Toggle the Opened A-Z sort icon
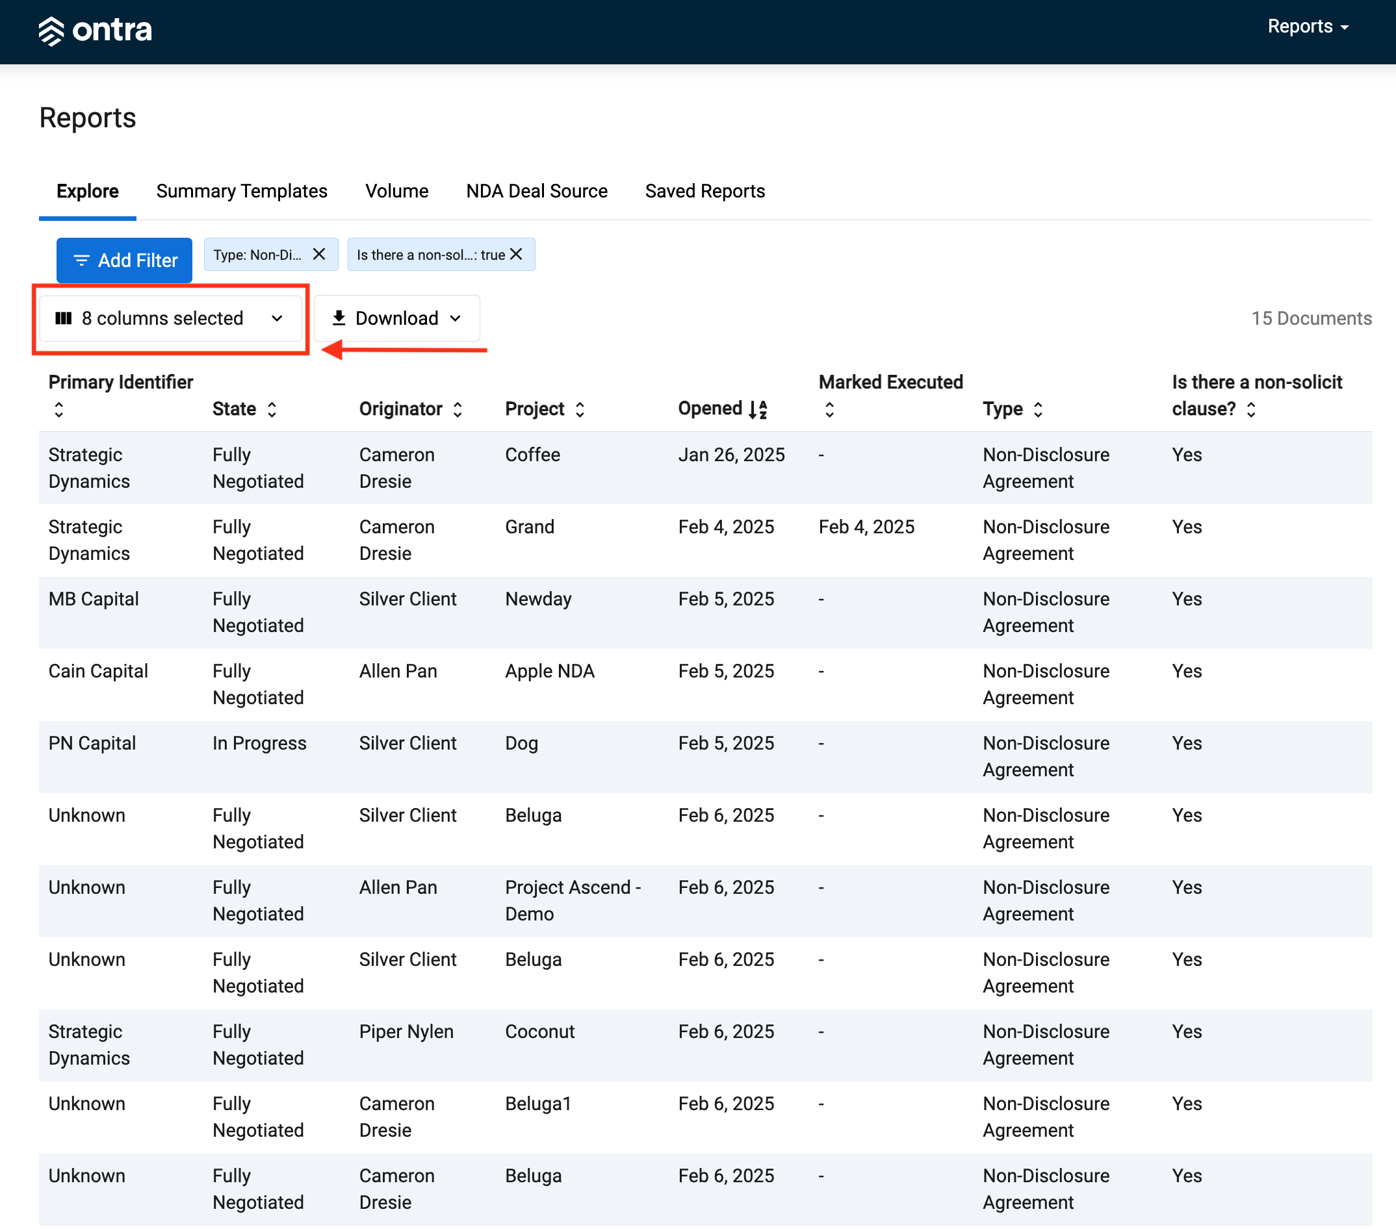Image resolution: width=1396 pixels, height=1229 pixels. click(x=758, y=410)
